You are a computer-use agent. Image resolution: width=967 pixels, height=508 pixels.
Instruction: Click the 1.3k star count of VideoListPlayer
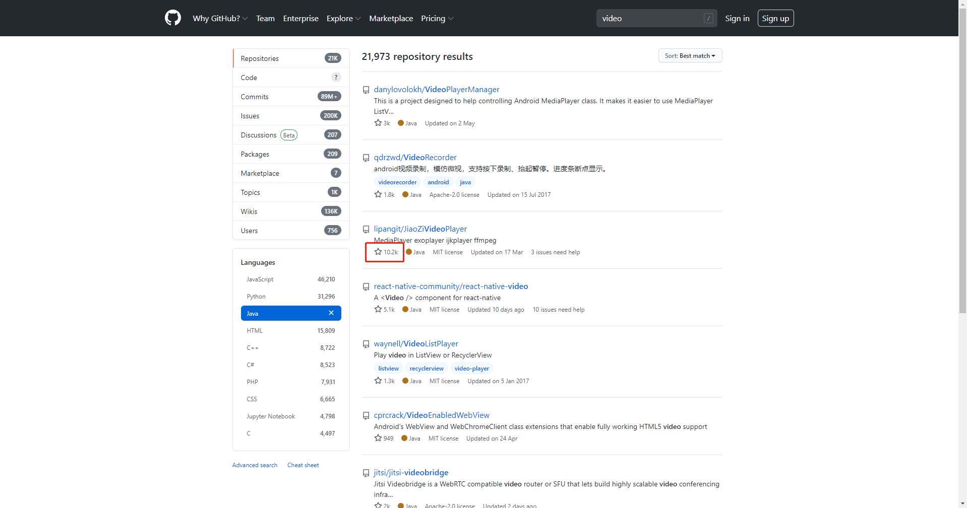tap(384, 381)
